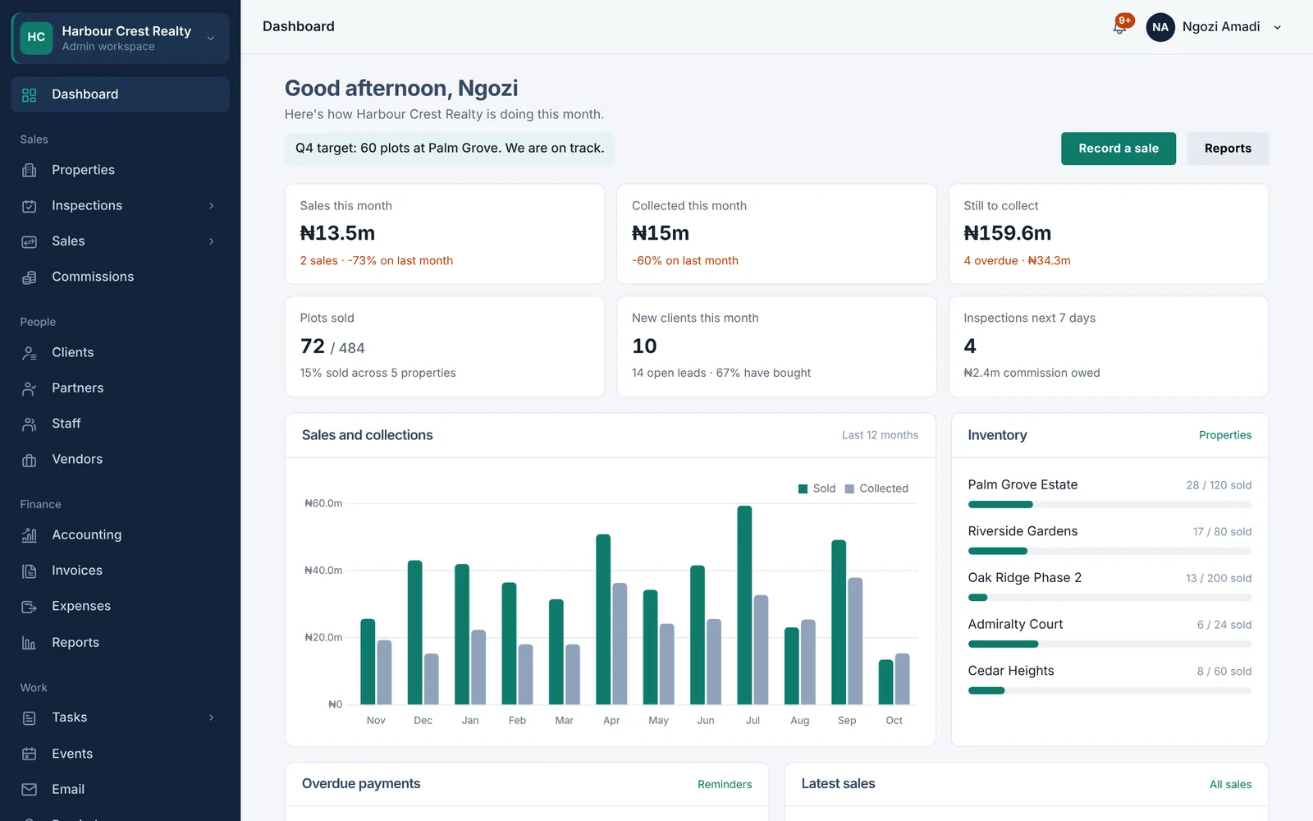The height and width of the screenshot is (821, 1313).
Task: Click the Sold legend swatch
Action: [803, 488]
